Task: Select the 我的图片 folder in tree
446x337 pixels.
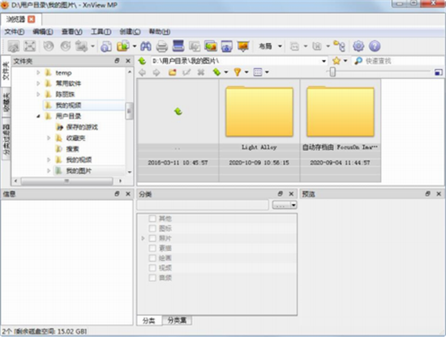Action: click(x=79, y=171)
